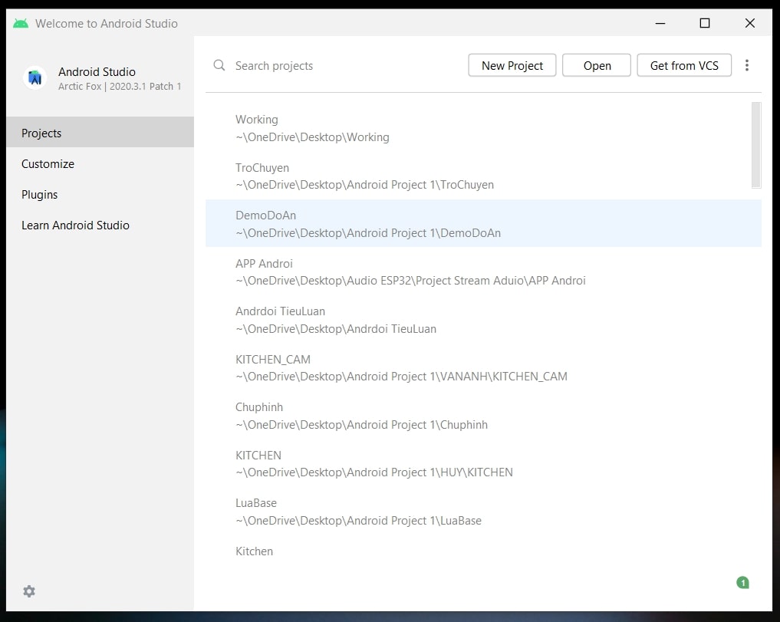
Task: Click the green event notification badge
Action: point(742,583)
